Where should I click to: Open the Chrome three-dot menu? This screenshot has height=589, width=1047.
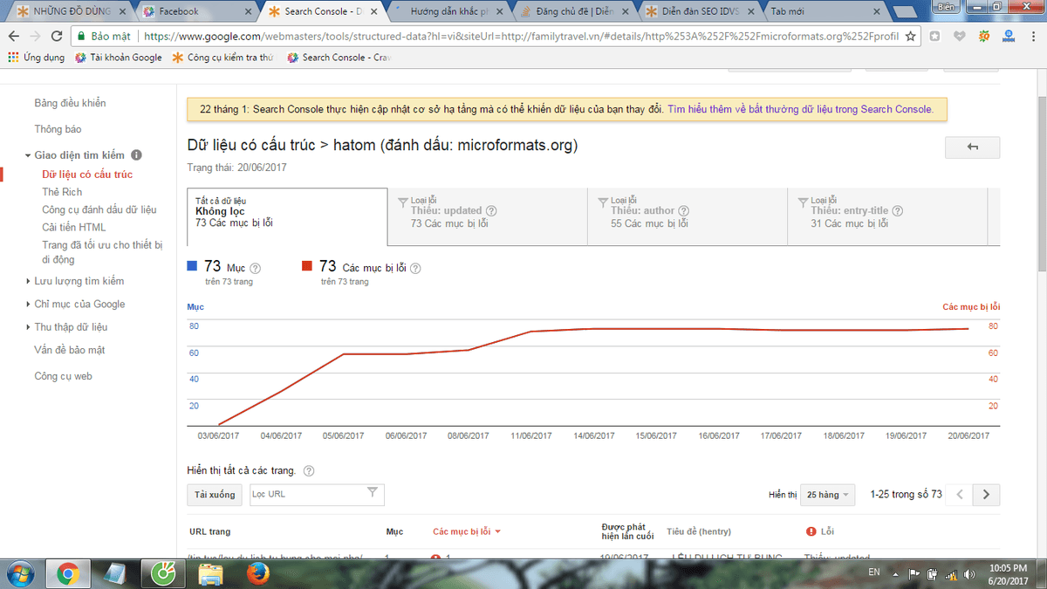coord(1033,37)
